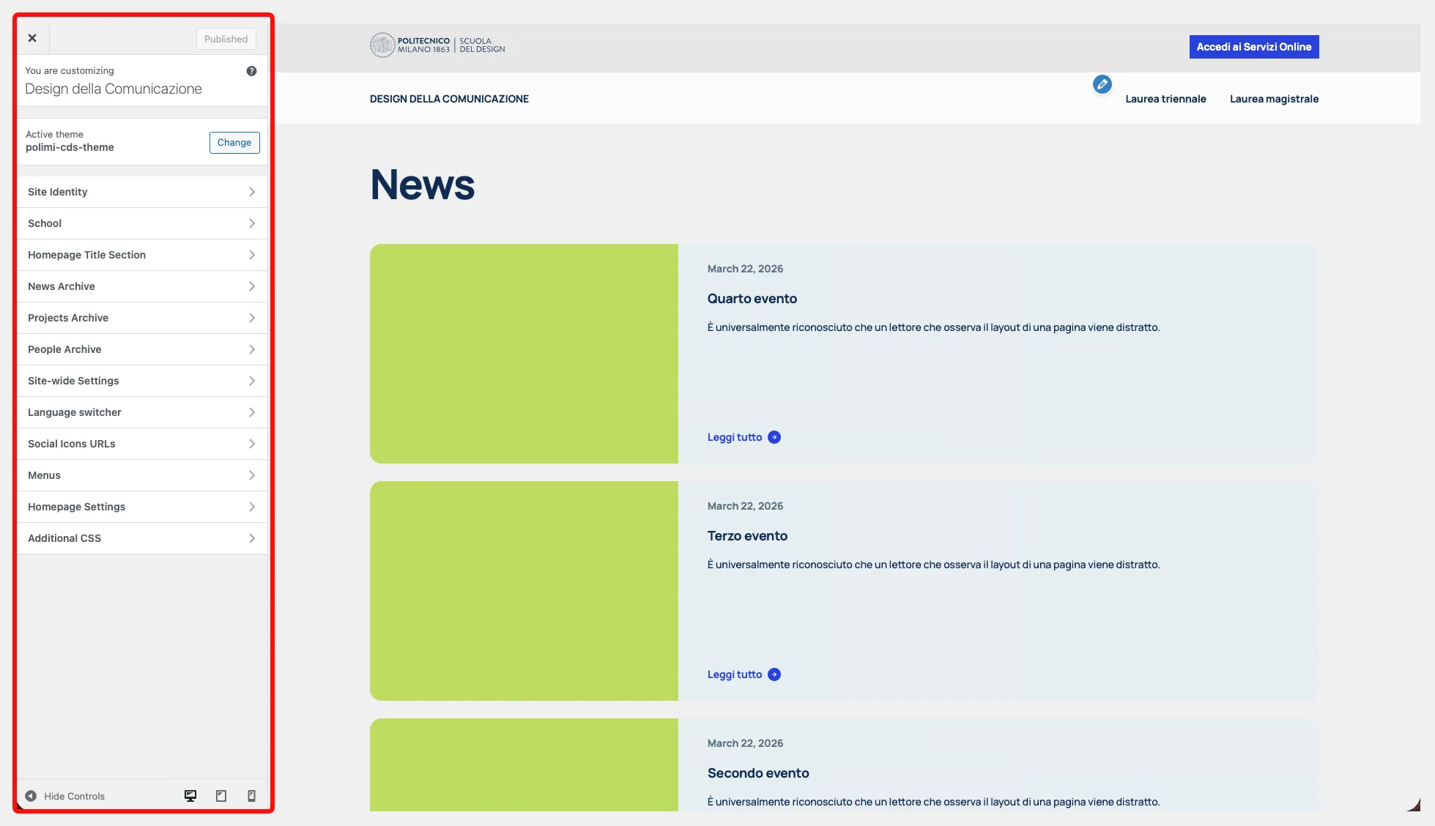Image resolution: width=1435 pixels, height=826 pixels.
Task: Click the Hide Controls arrow icon
Action: coord(31,796)
